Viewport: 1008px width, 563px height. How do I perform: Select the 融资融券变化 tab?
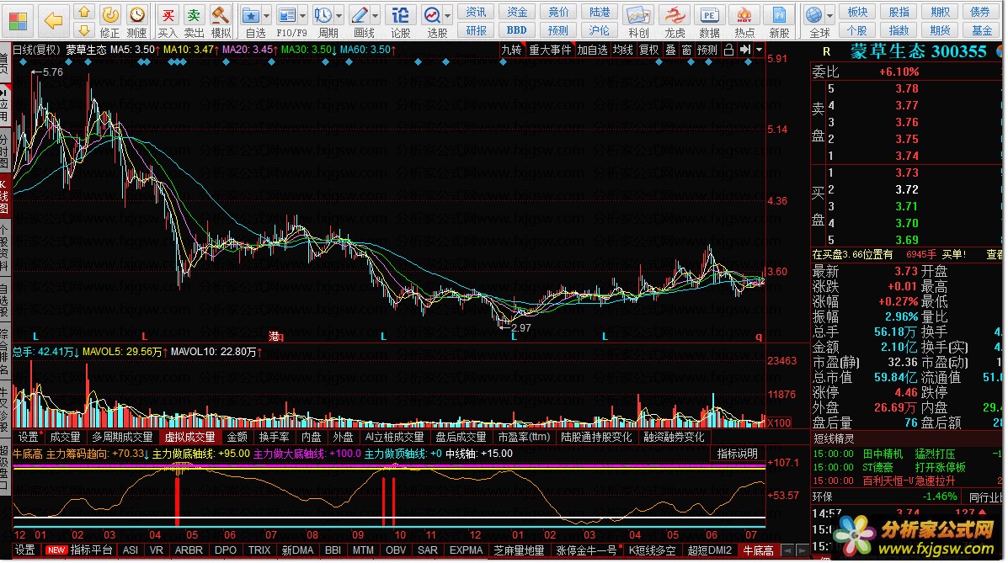pos(674,437)
